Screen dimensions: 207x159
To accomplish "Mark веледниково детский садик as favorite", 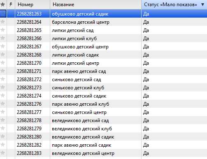I will (x=3, y=136).
